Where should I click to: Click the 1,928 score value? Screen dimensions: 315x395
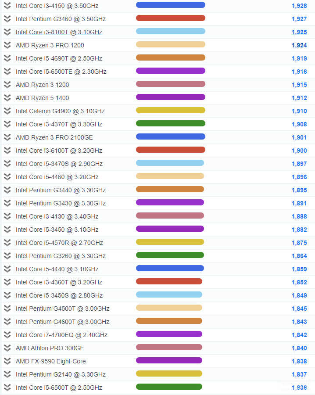point(299,6)
